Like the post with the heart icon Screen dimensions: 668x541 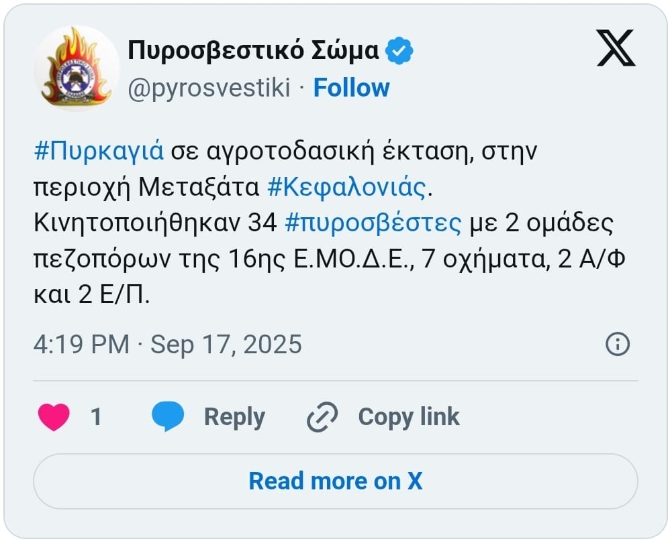point(54,417)
